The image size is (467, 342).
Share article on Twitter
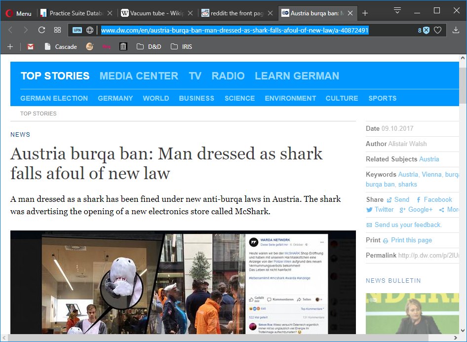pyautogui.click(x=380, y=210)
